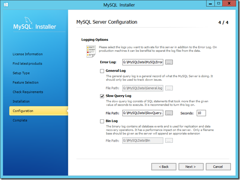Browse for the General Log file path
Screen dimensions: 240x180
(169, 88)
